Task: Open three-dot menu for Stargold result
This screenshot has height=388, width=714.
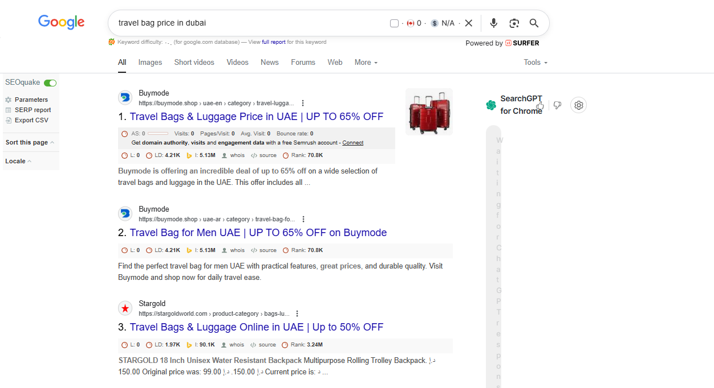Action: pos(297,314)
